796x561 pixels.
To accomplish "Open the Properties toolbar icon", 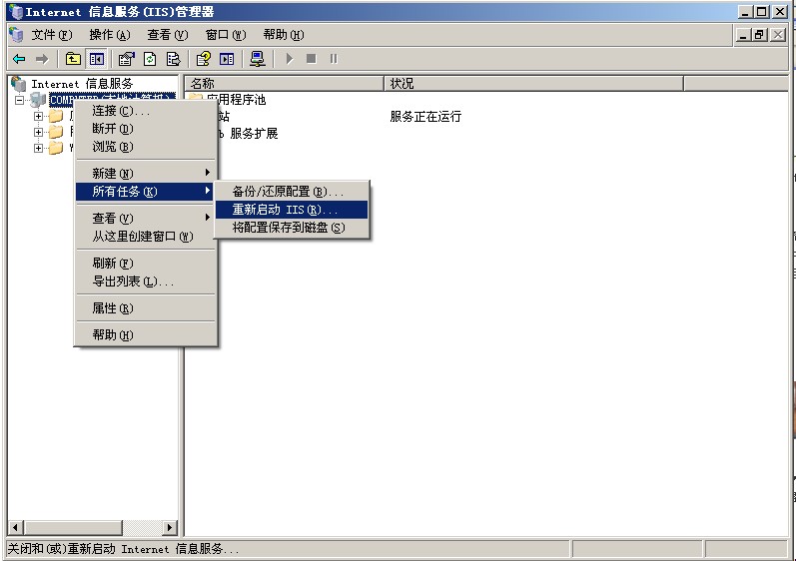I will (127, 59).
